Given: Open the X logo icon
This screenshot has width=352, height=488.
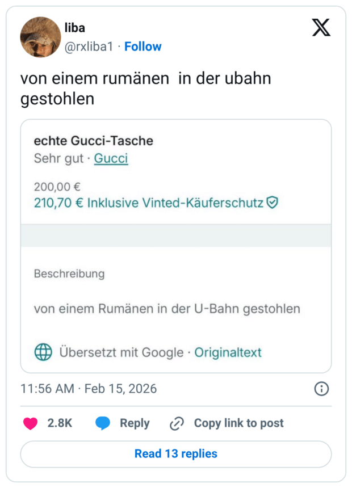Looking at the screenshot, I should coord(321,27).
